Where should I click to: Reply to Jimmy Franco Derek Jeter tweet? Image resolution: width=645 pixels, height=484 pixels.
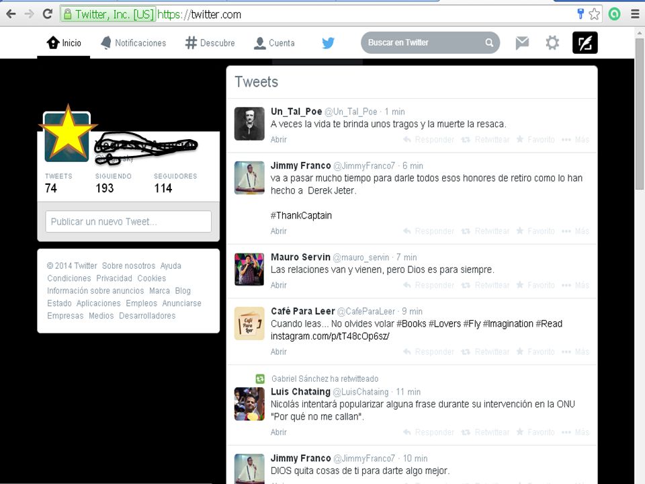click(429, 231)
